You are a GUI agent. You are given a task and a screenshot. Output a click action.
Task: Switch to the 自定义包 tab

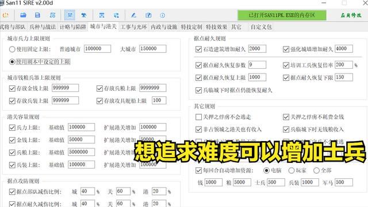coord(261,27)
